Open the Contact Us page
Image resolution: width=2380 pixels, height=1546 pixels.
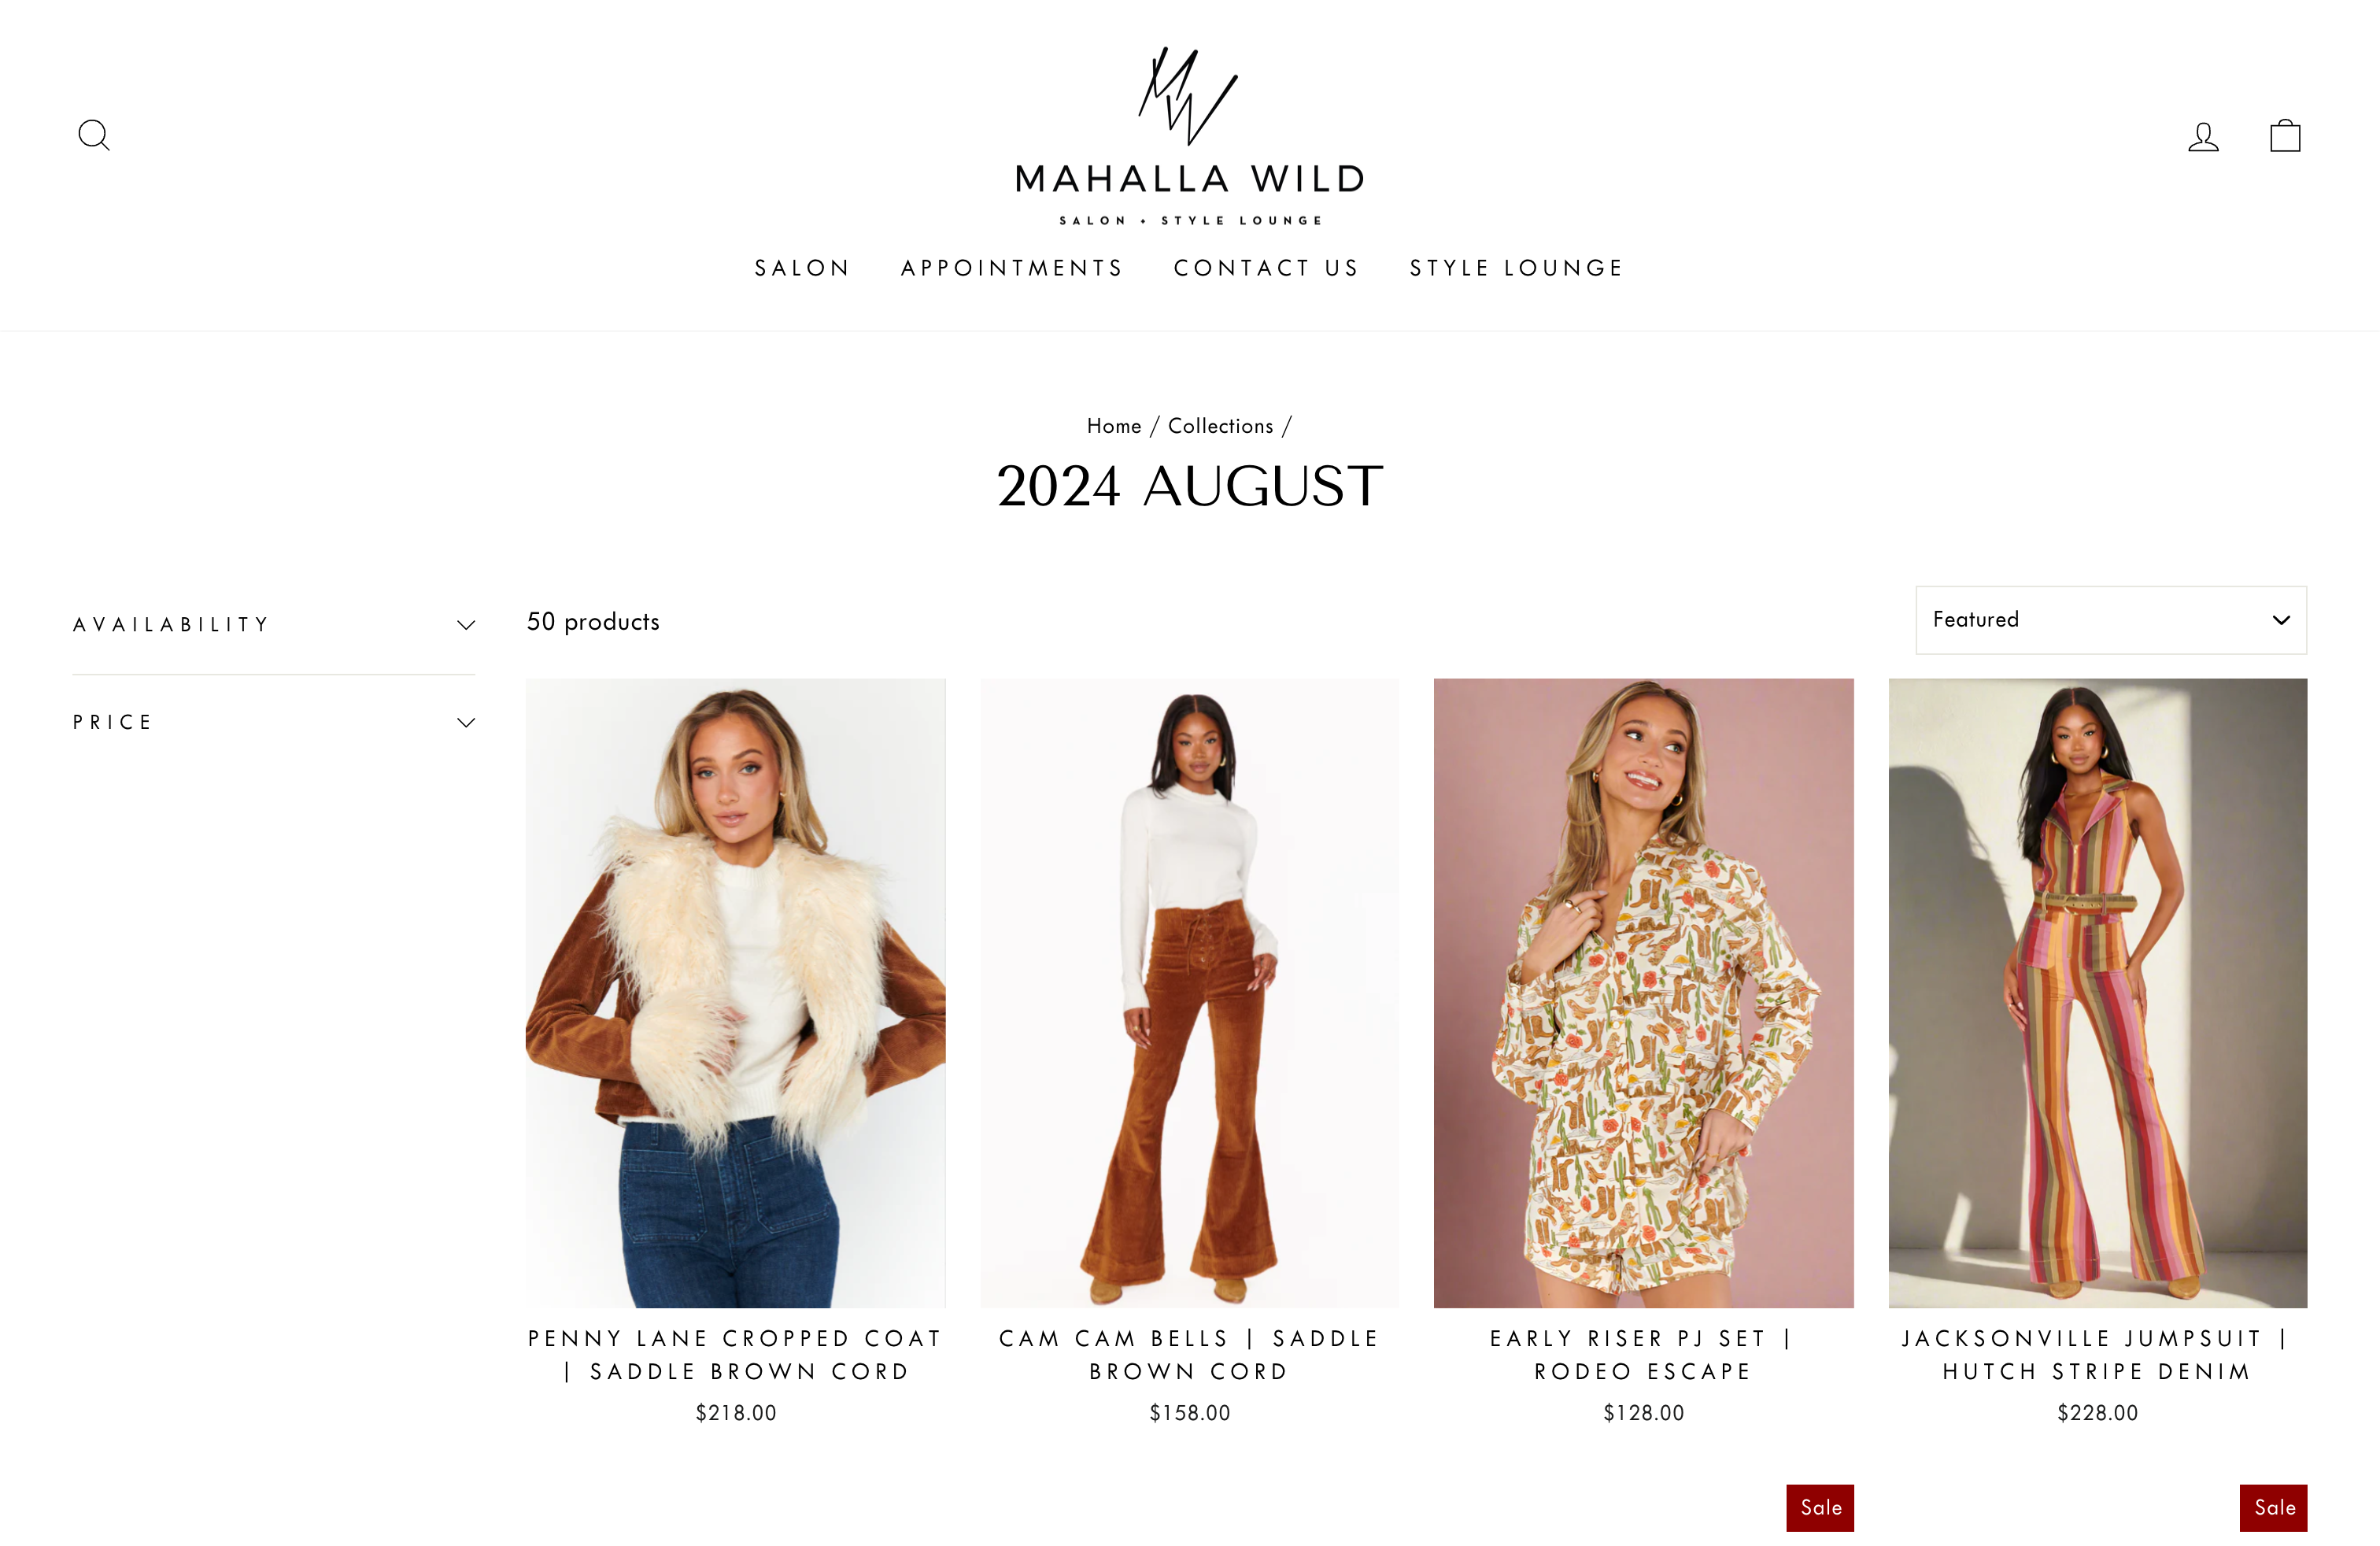[x=1266, y=268]
